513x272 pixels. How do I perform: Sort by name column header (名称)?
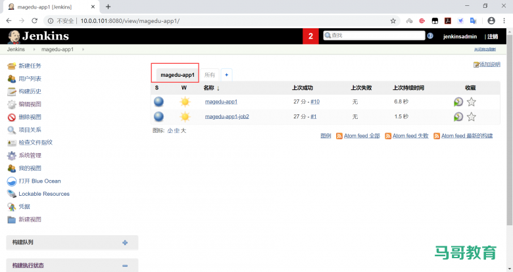coord(211,88)
